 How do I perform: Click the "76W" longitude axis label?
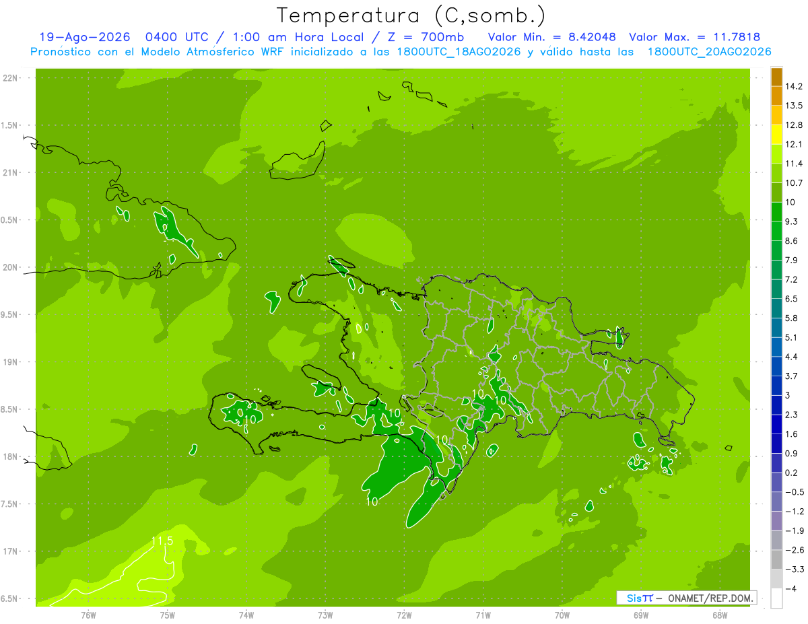click(x=88, y=615)
